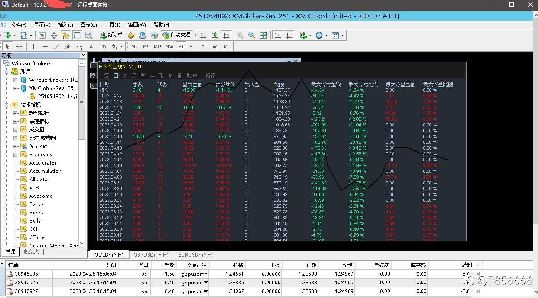
Task: Switch chart to W1 timeframe
Action: coord(216,46)
